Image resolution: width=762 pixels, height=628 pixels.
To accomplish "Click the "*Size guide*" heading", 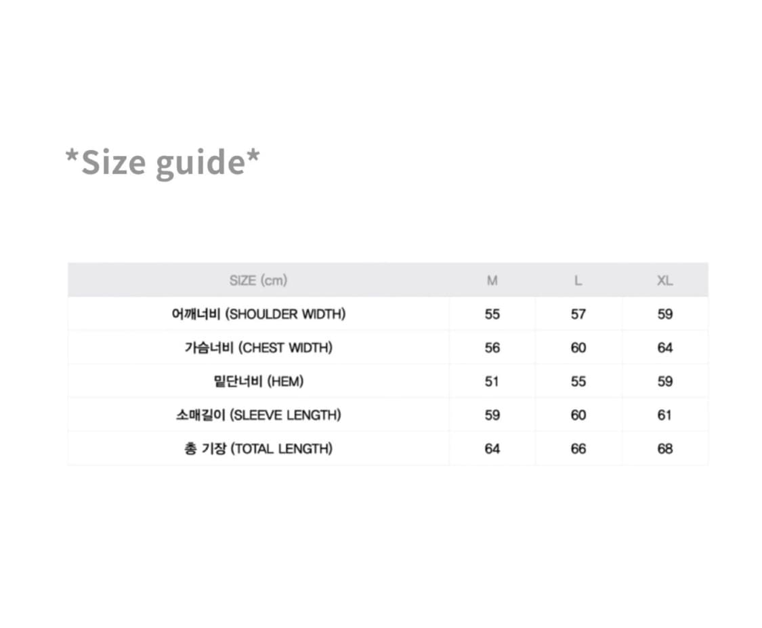I will (x=163, y=163).
